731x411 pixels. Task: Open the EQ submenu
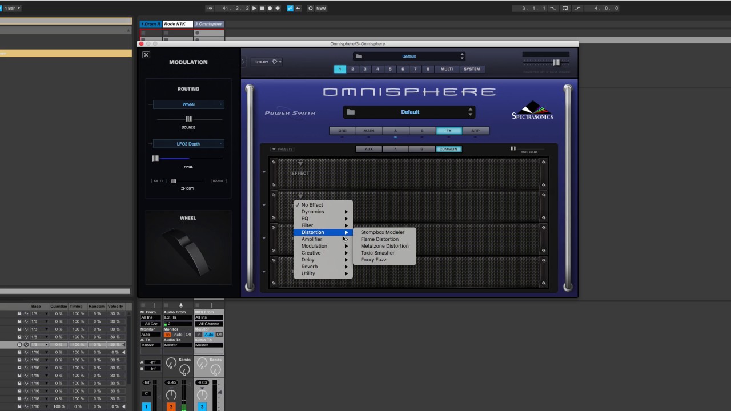[323, 219]
